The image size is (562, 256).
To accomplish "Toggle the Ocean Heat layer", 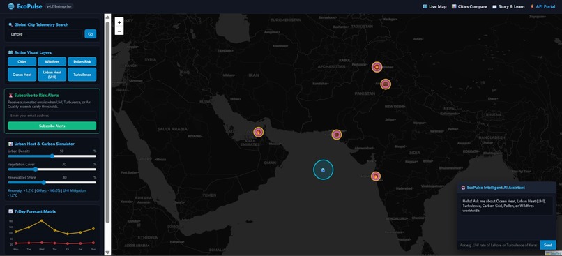I will coord(22,75).
